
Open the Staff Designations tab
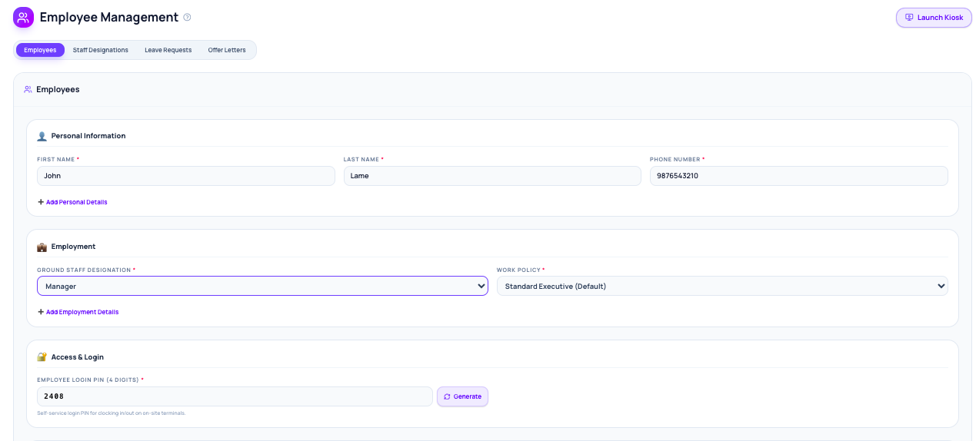click(x=101, y=50)
